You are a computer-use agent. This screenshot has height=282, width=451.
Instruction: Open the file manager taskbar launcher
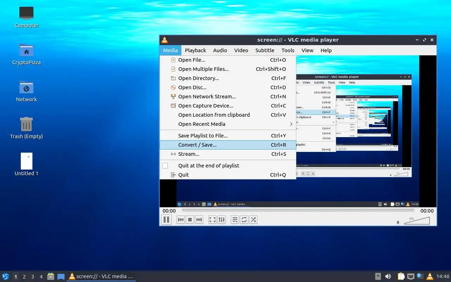(51, 276)
